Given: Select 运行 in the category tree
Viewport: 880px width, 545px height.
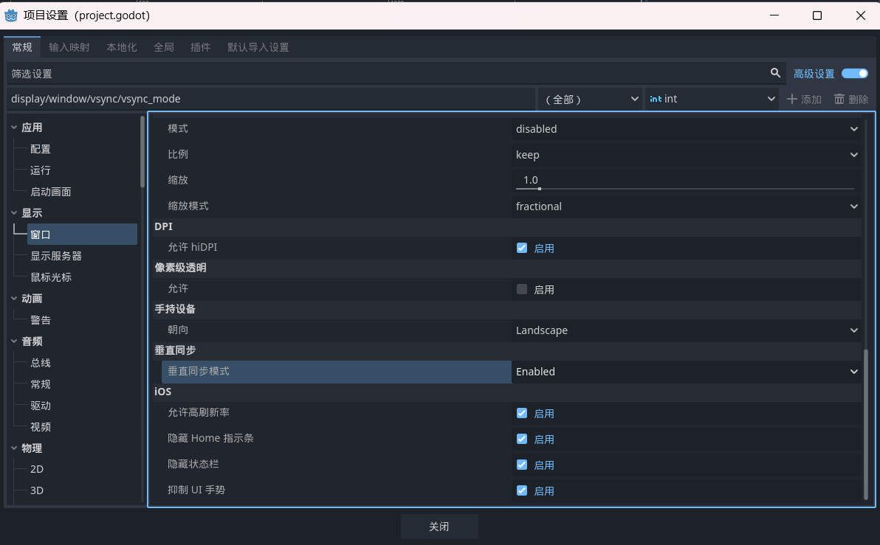Looking at the screenshot, I should pyautogui.click(x=41, y=170).
